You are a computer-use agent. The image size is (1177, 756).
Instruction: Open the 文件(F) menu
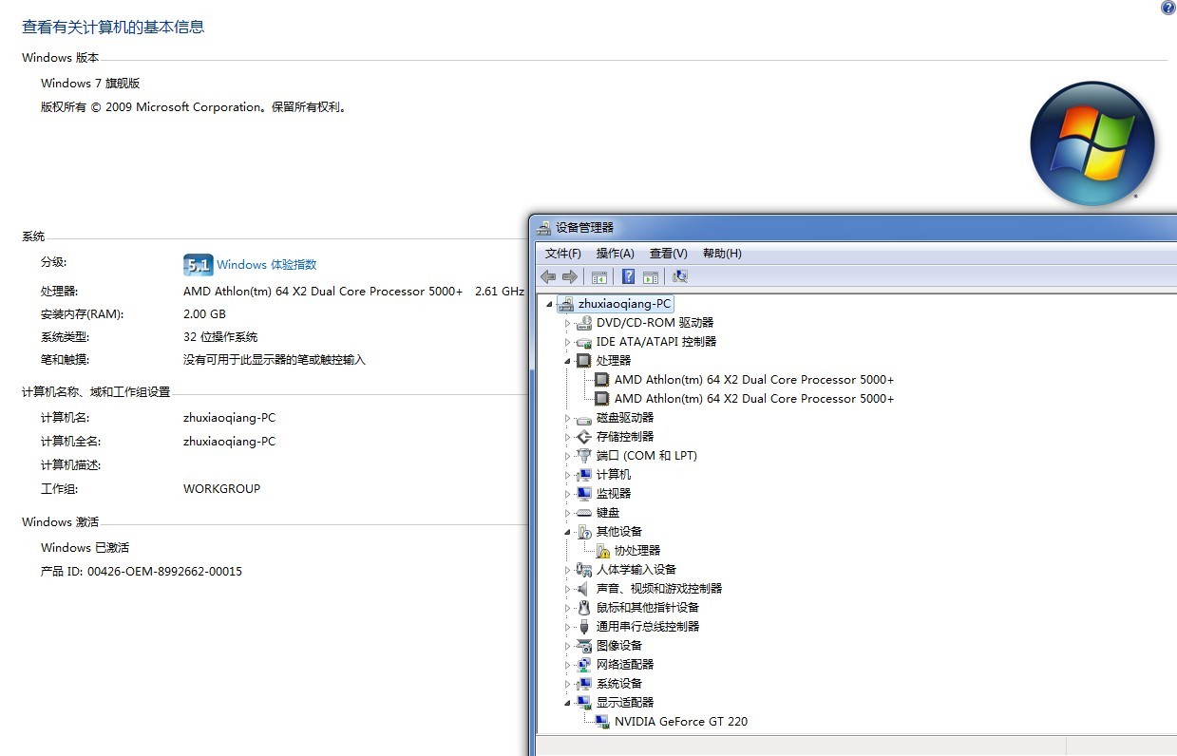tap(562, 254)
